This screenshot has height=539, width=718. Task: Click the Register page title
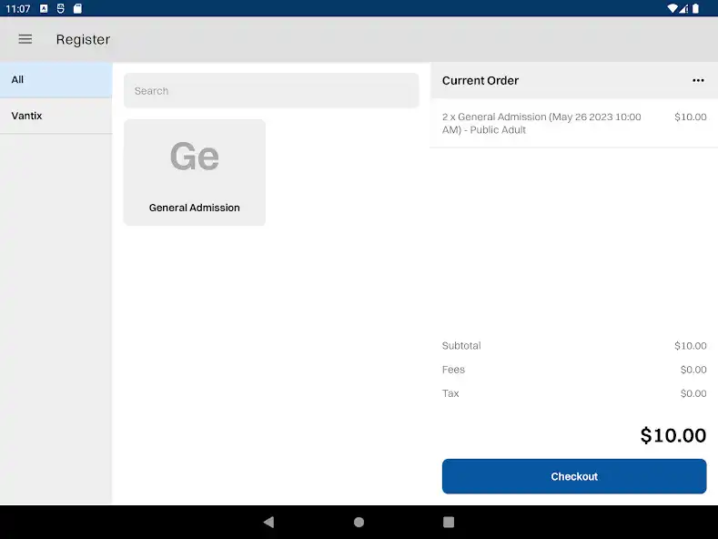[x=84, y=40]
